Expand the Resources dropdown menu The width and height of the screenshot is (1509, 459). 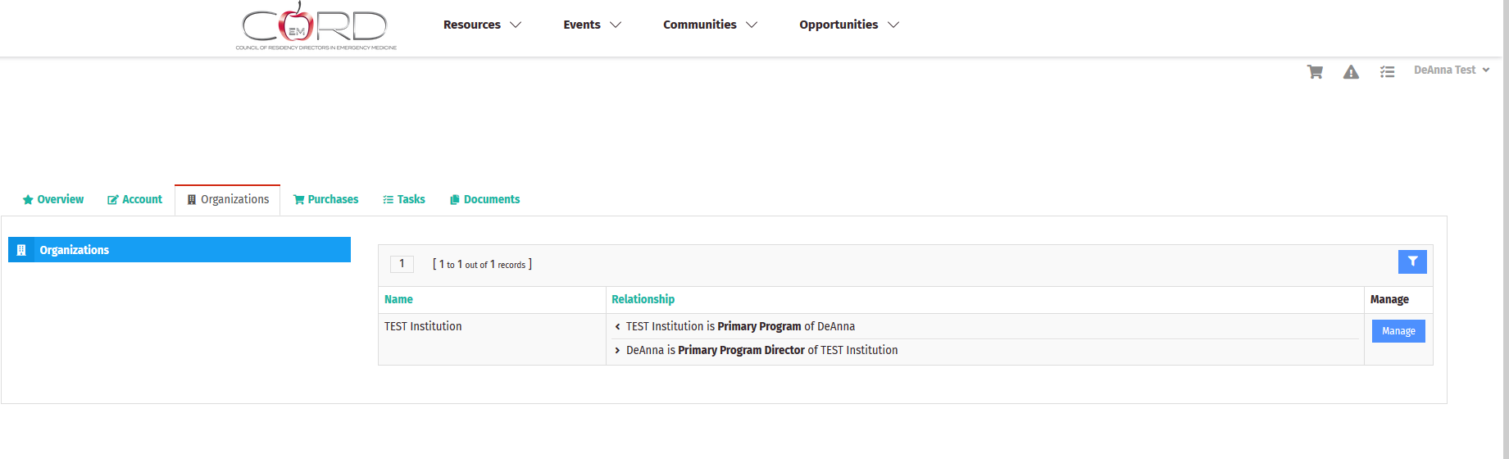tap(482, 25)
